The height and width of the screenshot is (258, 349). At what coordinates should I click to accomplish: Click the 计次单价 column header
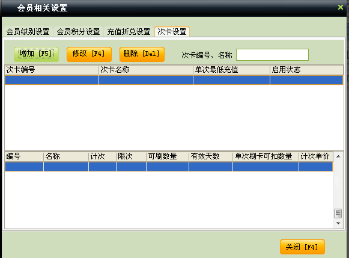(316, 156)
